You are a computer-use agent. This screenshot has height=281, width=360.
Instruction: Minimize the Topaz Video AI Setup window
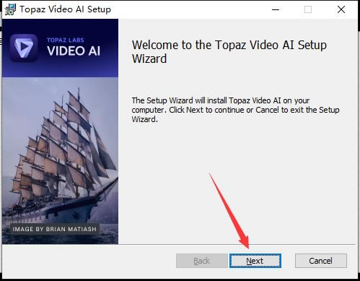[276, 9]
